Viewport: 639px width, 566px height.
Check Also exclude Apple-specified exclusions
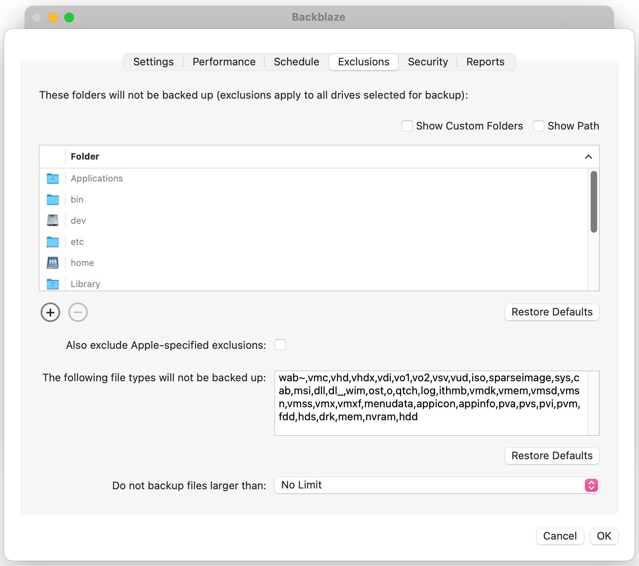point(280,345)
